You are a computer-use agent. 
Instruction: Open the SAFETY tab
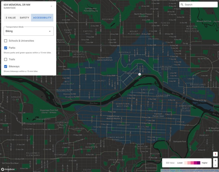[24, 18]
